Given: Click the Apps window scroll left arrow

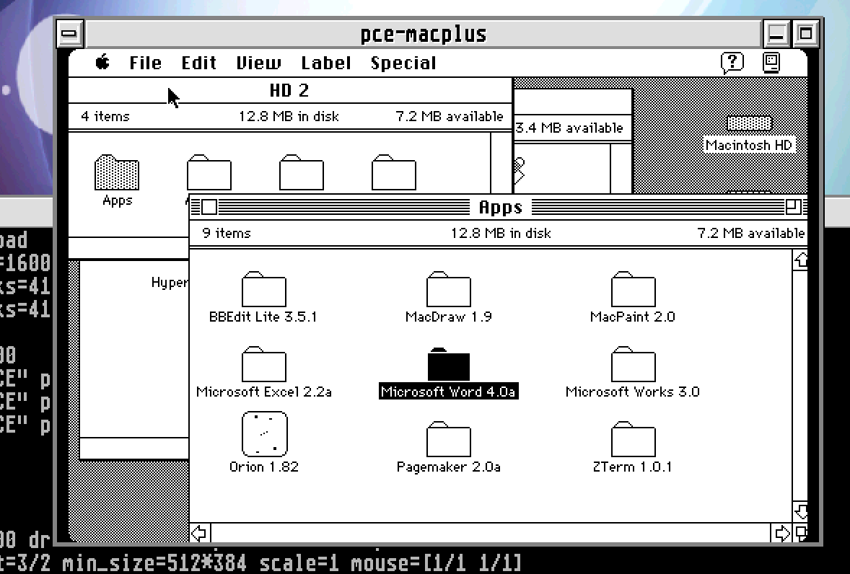Looking at the screenshot, I should point(199,533).
